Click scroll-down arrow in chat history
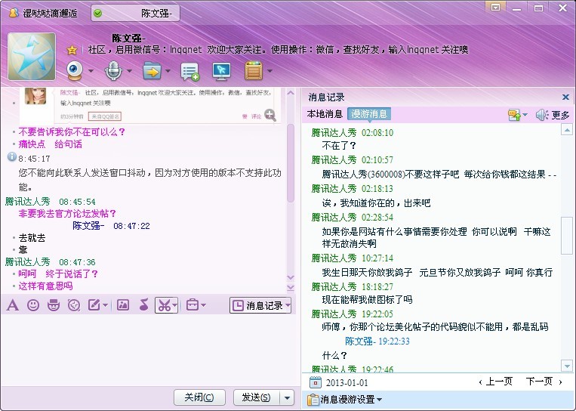Viewport: 576px width, 411px height. tap(291, 277)
